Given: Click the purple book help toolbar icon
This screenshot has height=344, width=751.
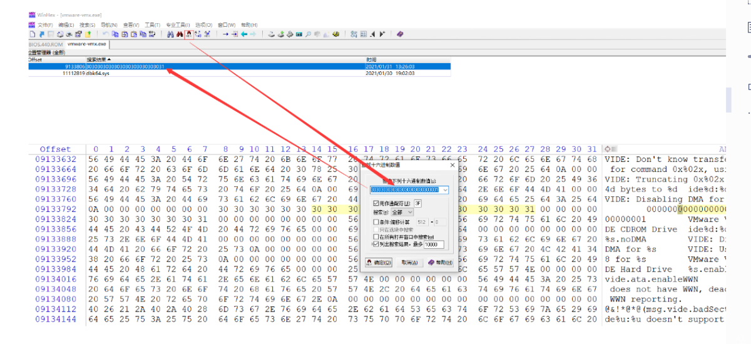Looking at the screenshot, I should [400, 34].
